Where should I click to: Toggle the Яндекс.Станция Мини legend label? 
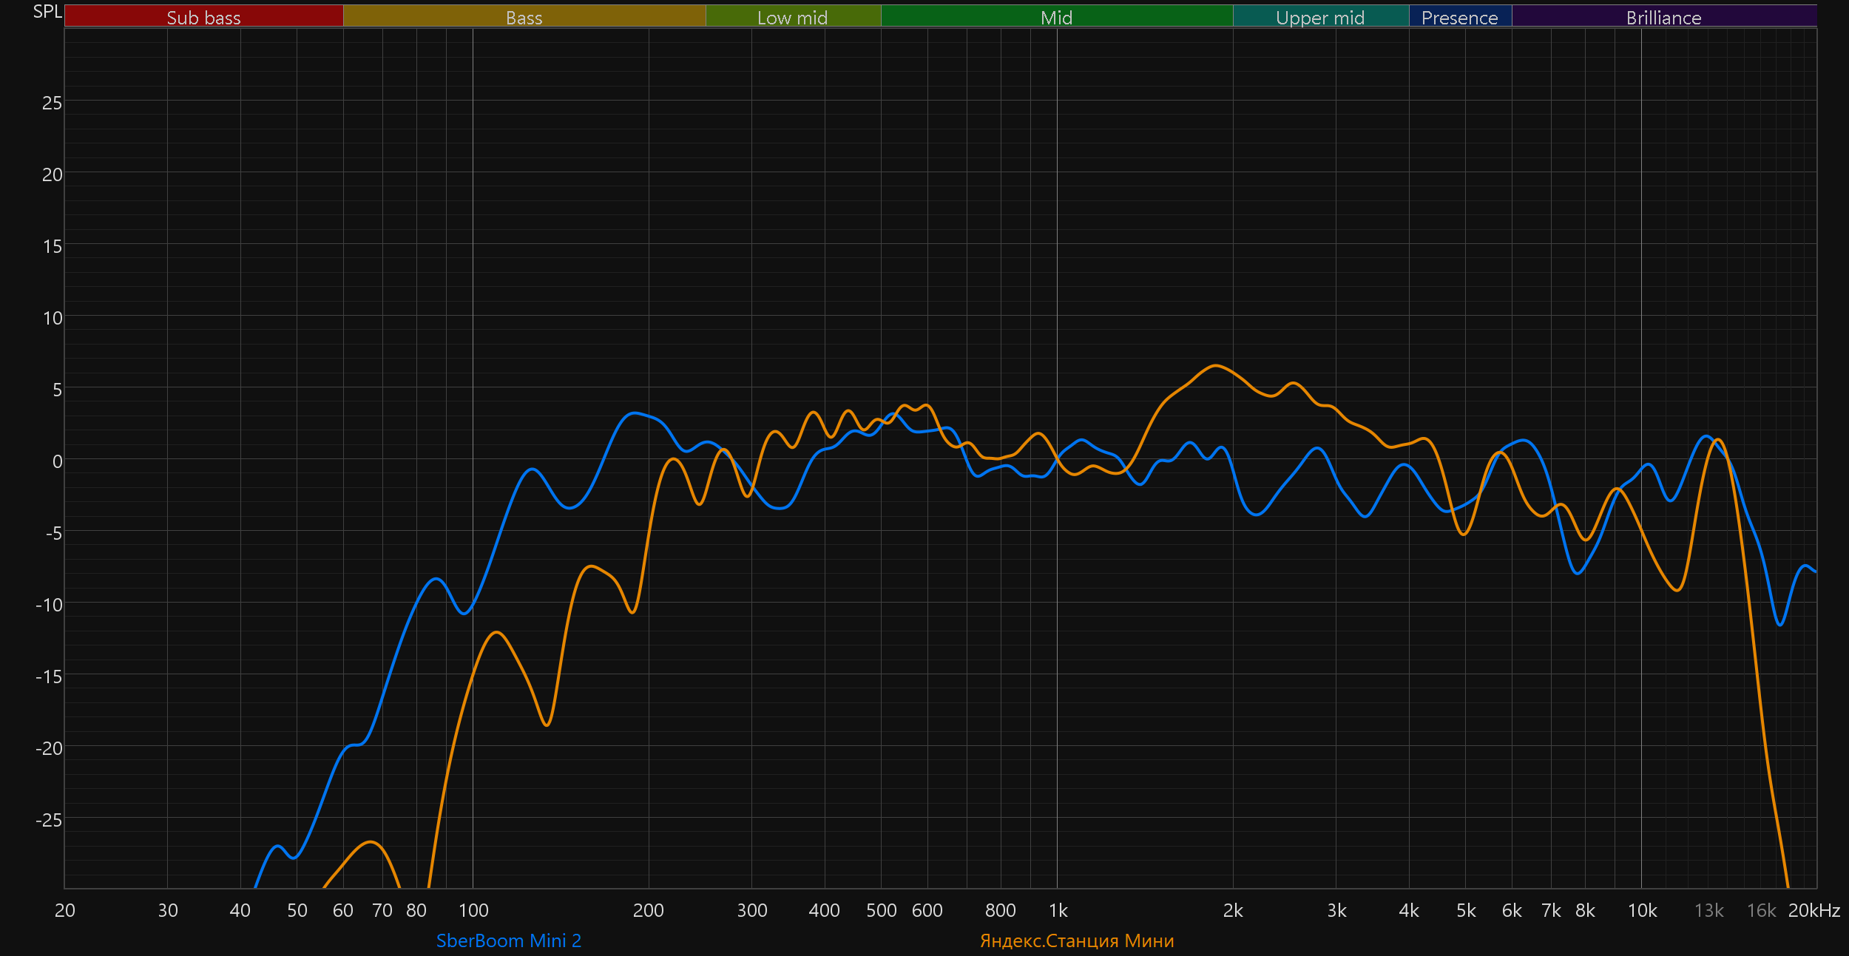tap(1077, 940)
